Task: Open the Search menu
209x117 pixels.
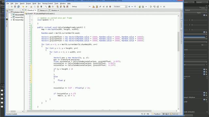Action: [x=22, y=4]
